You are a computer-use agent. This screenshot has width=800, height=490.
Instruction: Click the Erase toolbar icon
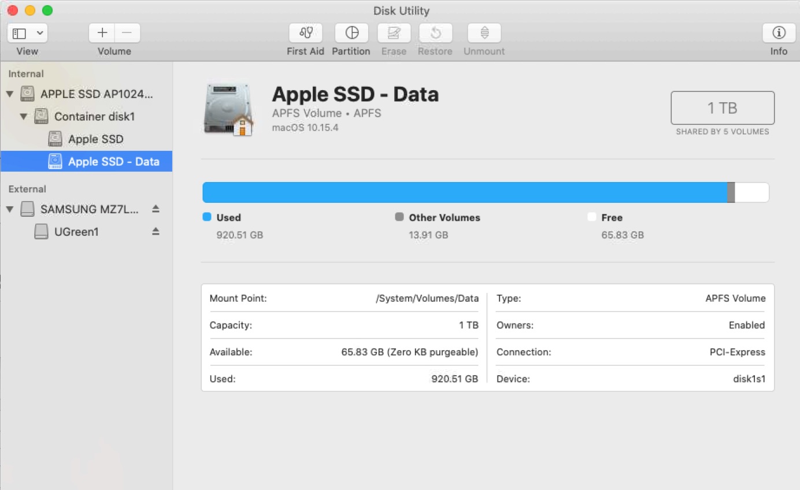(394, 33)
